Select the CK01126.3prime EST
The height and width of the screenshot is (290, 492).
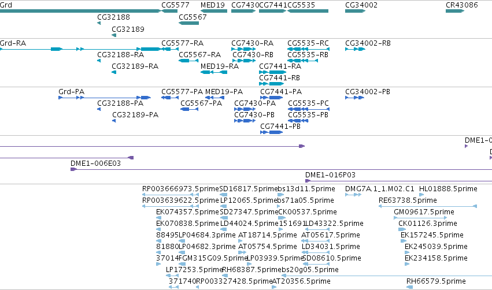tap(402, 229)
